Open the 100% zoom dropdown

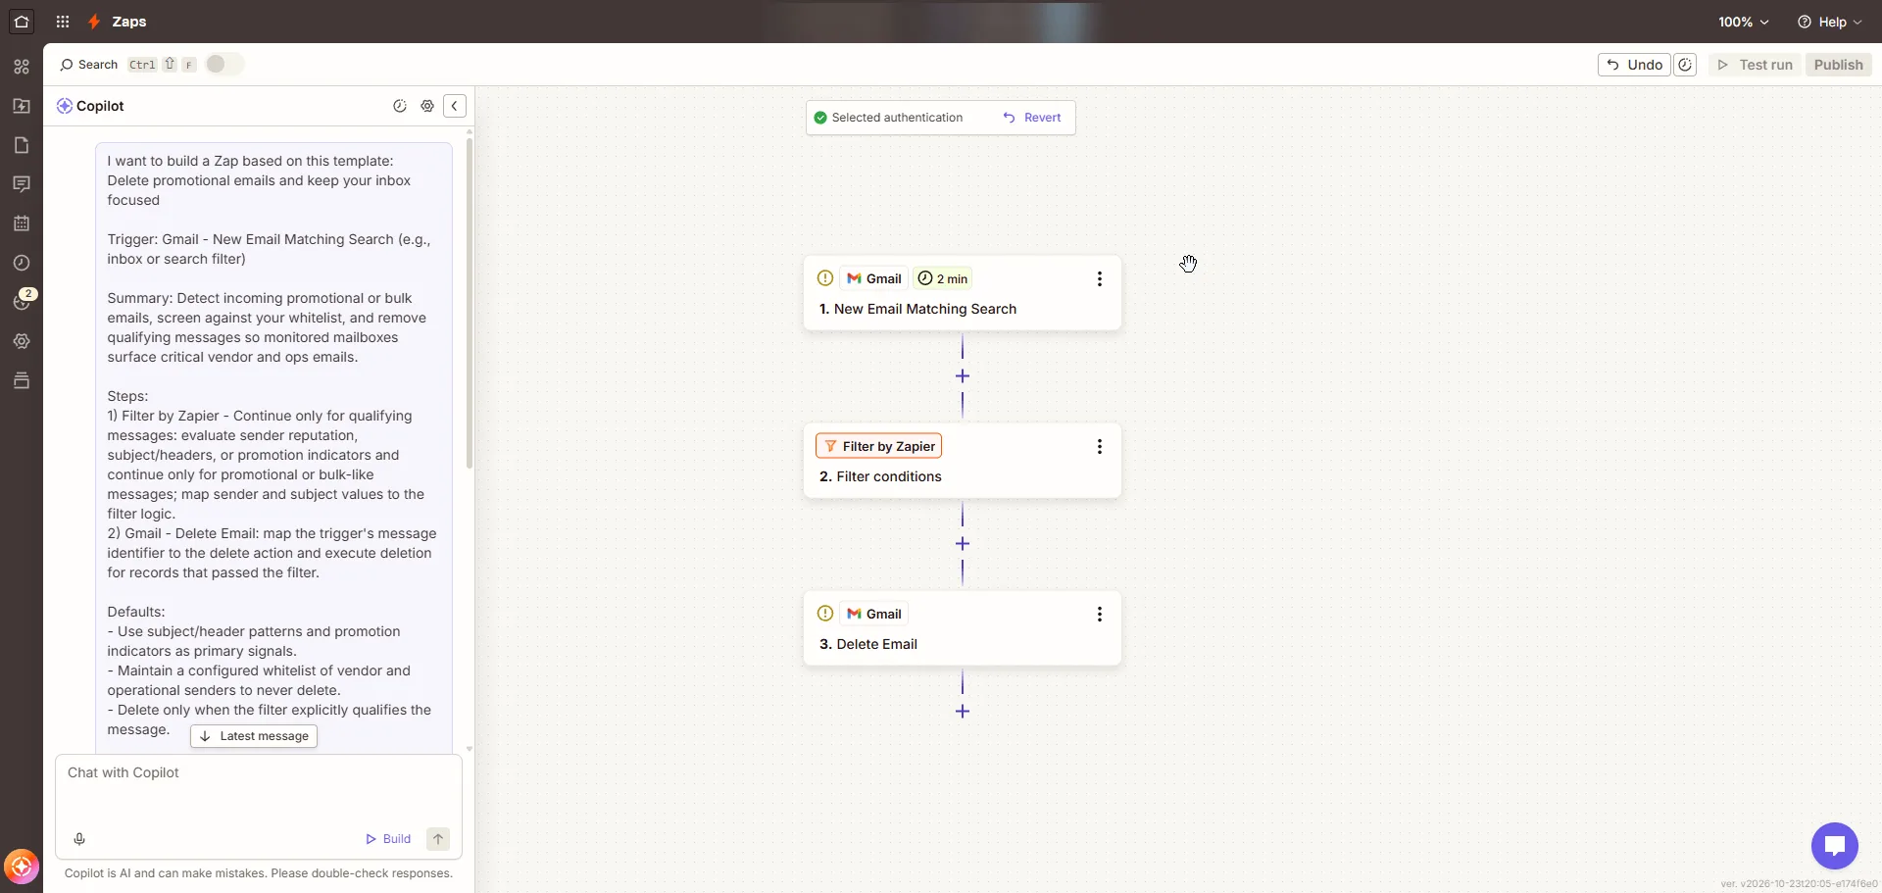1743,22
